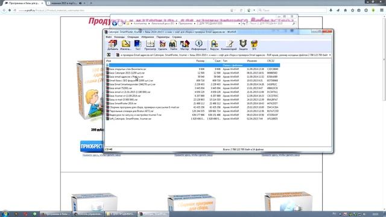
Task: Click the middle order link below the WinRAR window
Action: (x=193, y=156)
